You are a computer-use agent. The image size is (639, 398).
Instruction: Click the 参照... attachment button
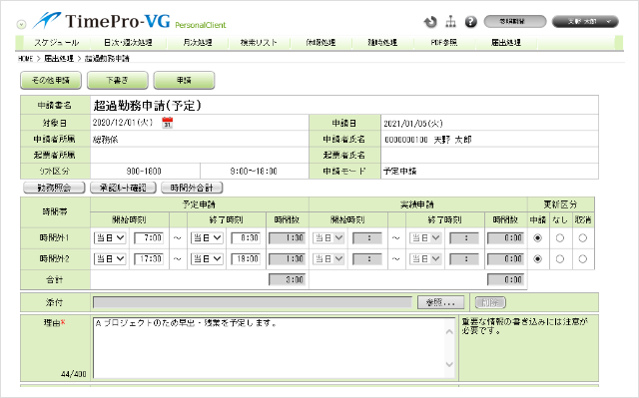tap(440, 302)
